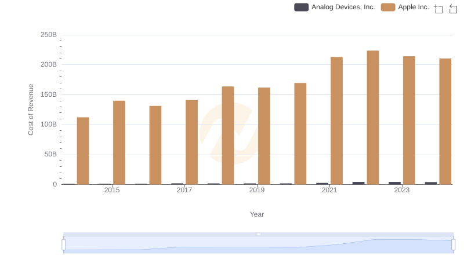Click the preview area inside the zoom slider
The image size is (464, 267).
tap(258, 245)
